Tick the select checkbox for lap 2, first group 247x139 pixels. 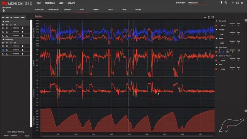click(3, 36)
